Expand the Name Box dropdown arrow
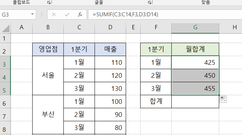The width and height of the screenshot is (242, 135). [32, 14]
